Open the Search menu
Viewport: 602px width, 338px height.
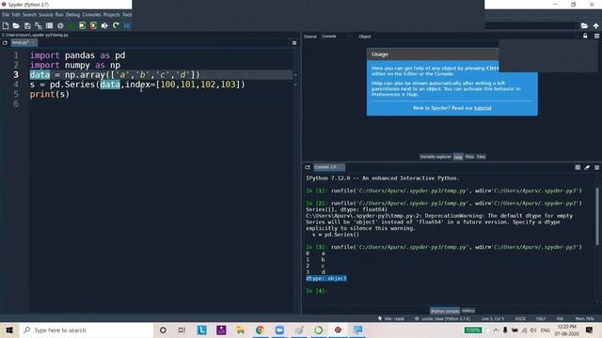point(29,15)
